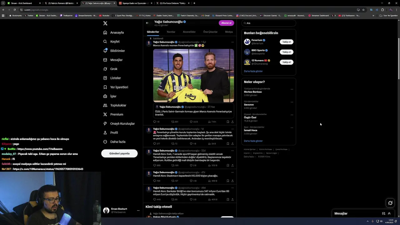Open Listeler in sidebar

pos(112,78)
